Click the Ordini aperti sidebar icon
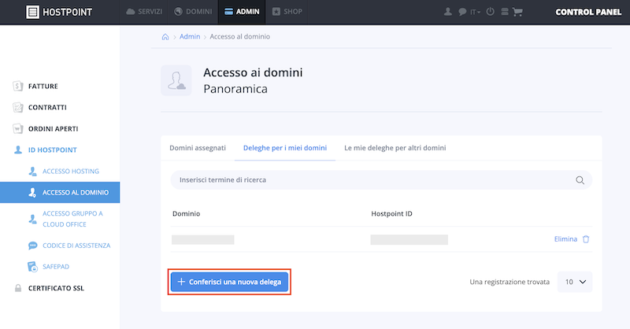630x329 pixels. coord(17,128)
